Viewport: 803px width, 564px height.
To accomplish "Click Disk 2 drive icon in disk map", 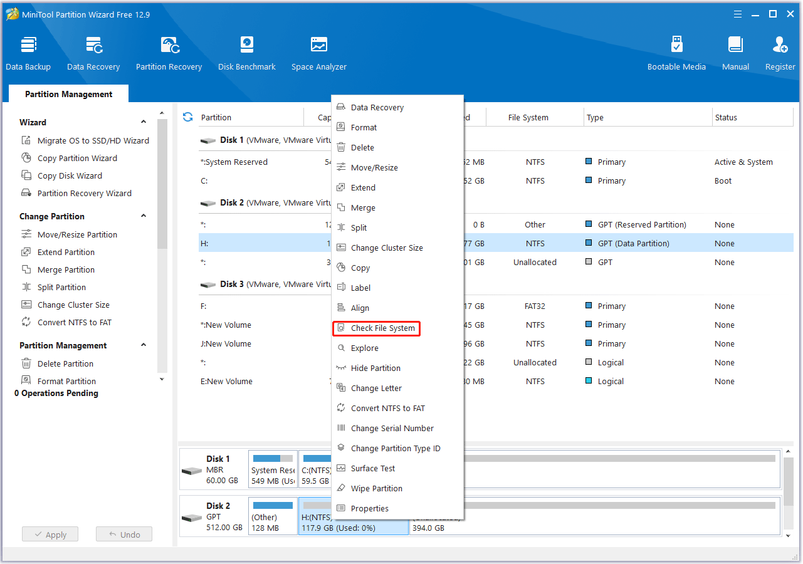I will pos(191,518).
